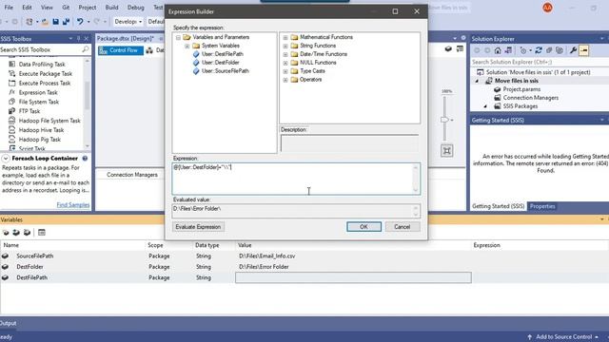Screen dimensions: 609x342
Task: Open the View menu
Action: click(47, 8)
